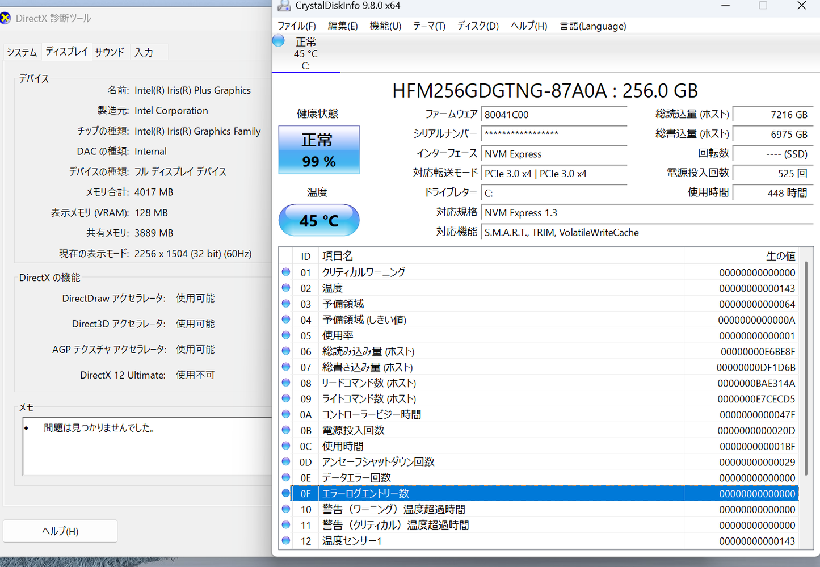
Task: Click status orb for ID 0C 使用時間 row
Action: [x=286, y=446]
